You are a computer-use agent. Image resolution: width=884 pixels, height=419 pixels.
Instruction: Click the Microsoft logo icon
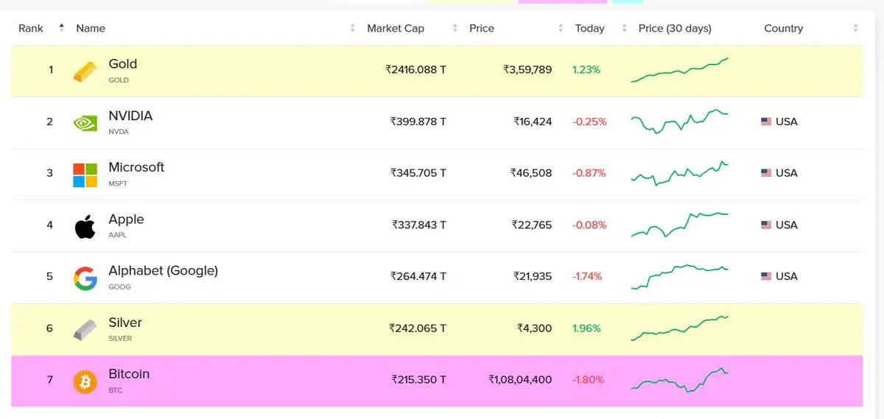[x=85, y=175]
